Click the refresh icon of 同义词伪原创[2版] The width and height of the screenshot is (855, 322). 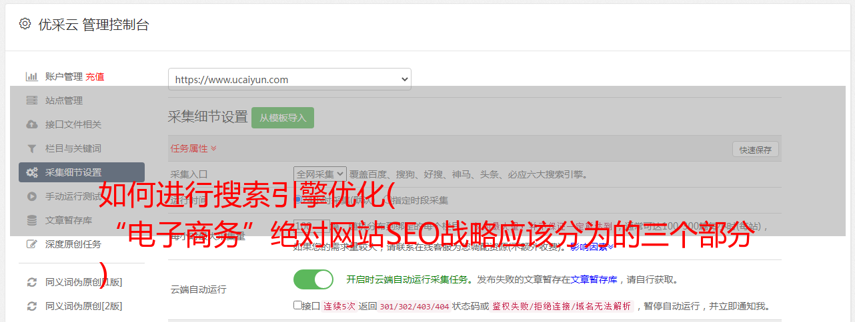(x=31, y=306)
